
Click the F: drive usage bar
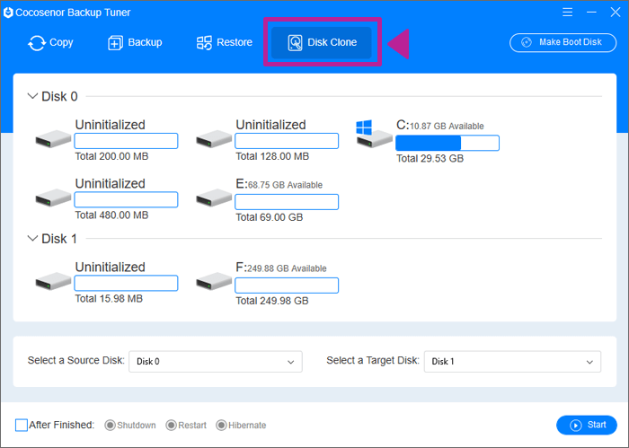point(287,285)
